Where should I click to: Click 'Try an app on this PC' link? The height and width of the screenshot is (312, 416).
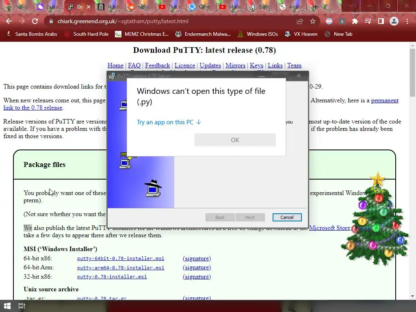click(169, 122)
